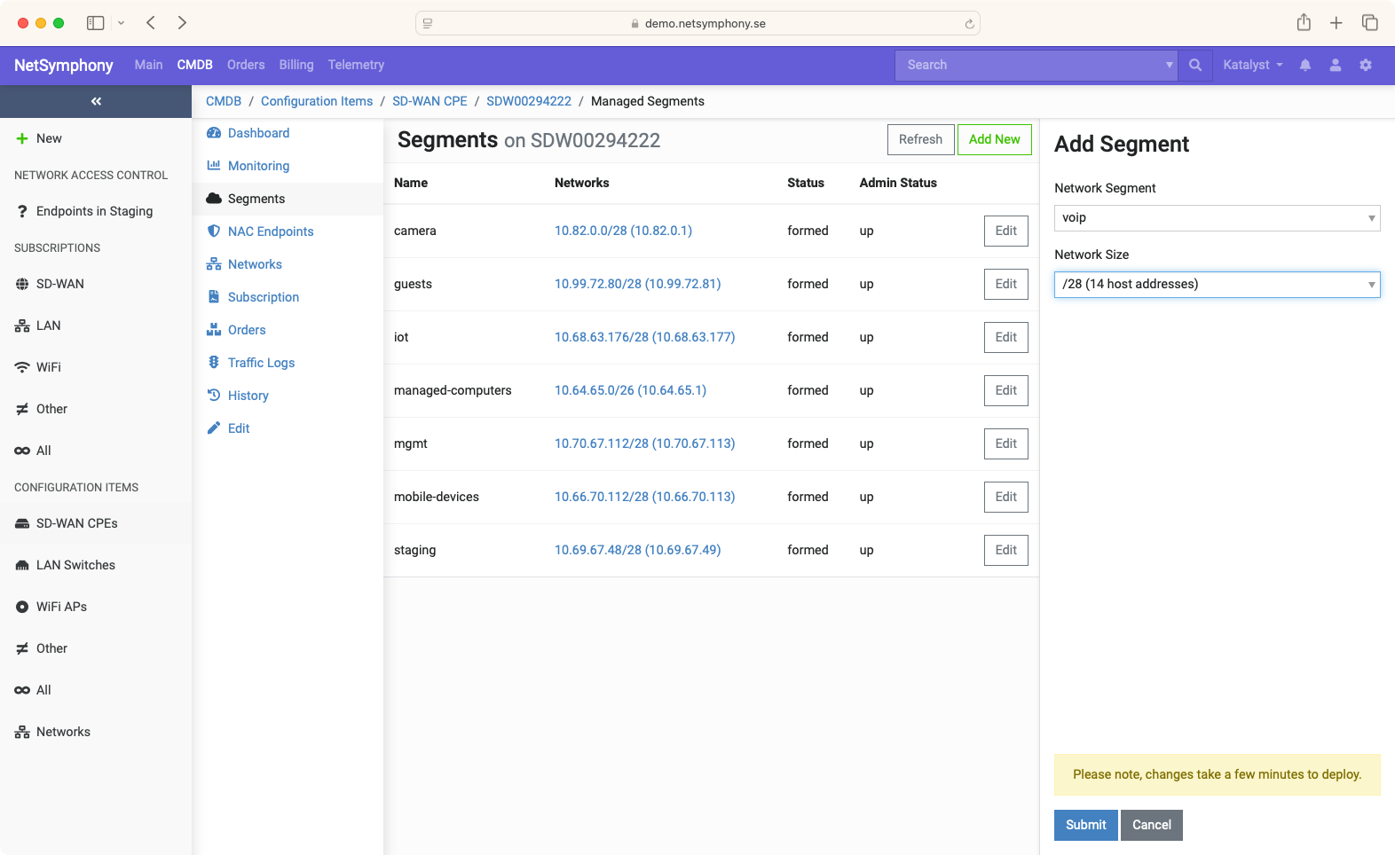Click the LAN Switches icon
Viewport: 1395px width, 855px height.
[22, 565]
